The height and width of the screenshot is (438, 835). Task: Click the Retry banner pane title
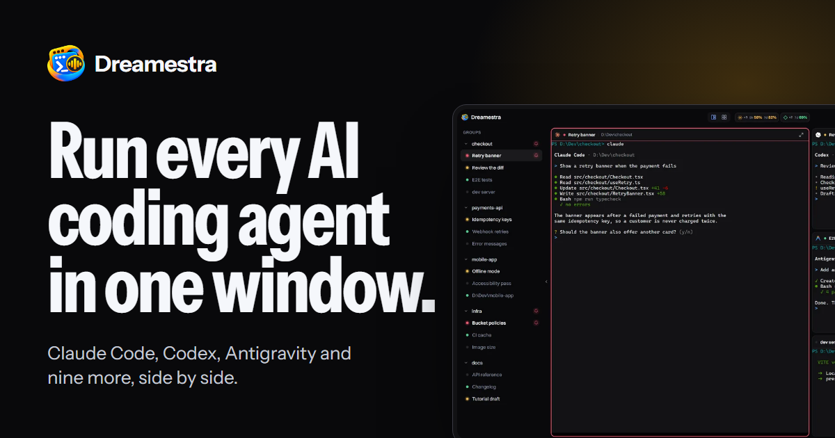[x=582, y=134]
